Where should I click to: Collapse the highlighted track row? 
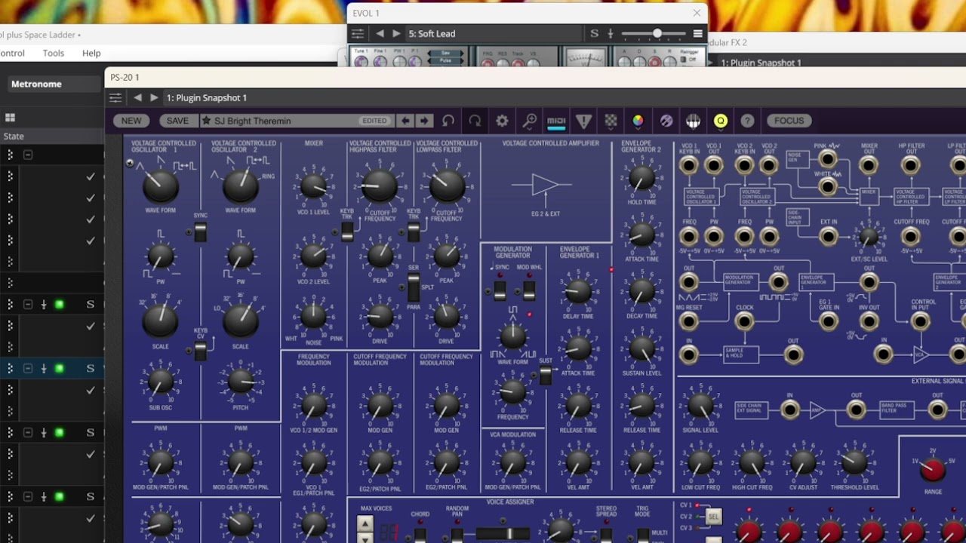28,368
